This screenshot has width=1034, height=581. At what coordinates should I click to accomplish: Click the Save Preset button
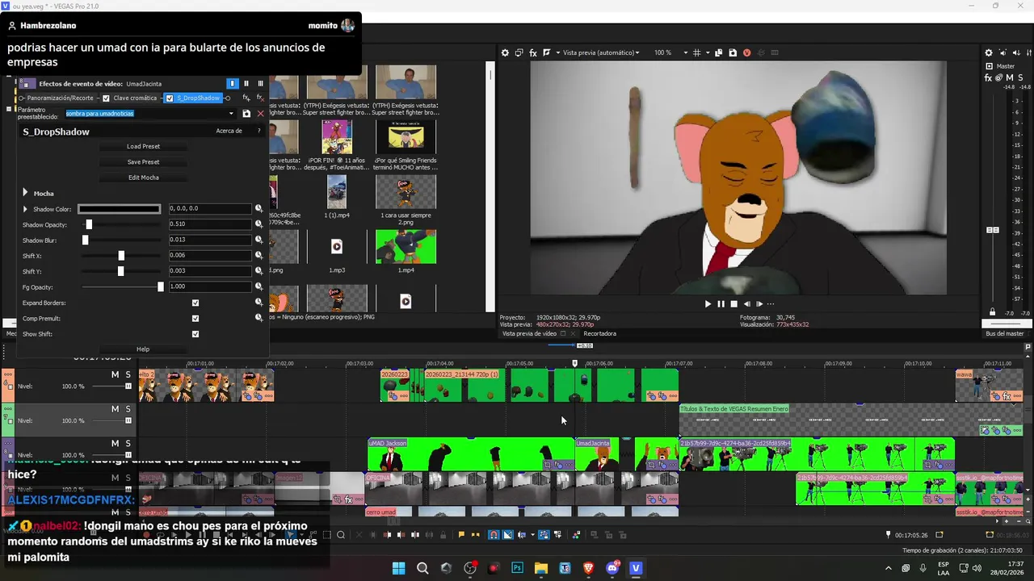[x=143, y=162]
